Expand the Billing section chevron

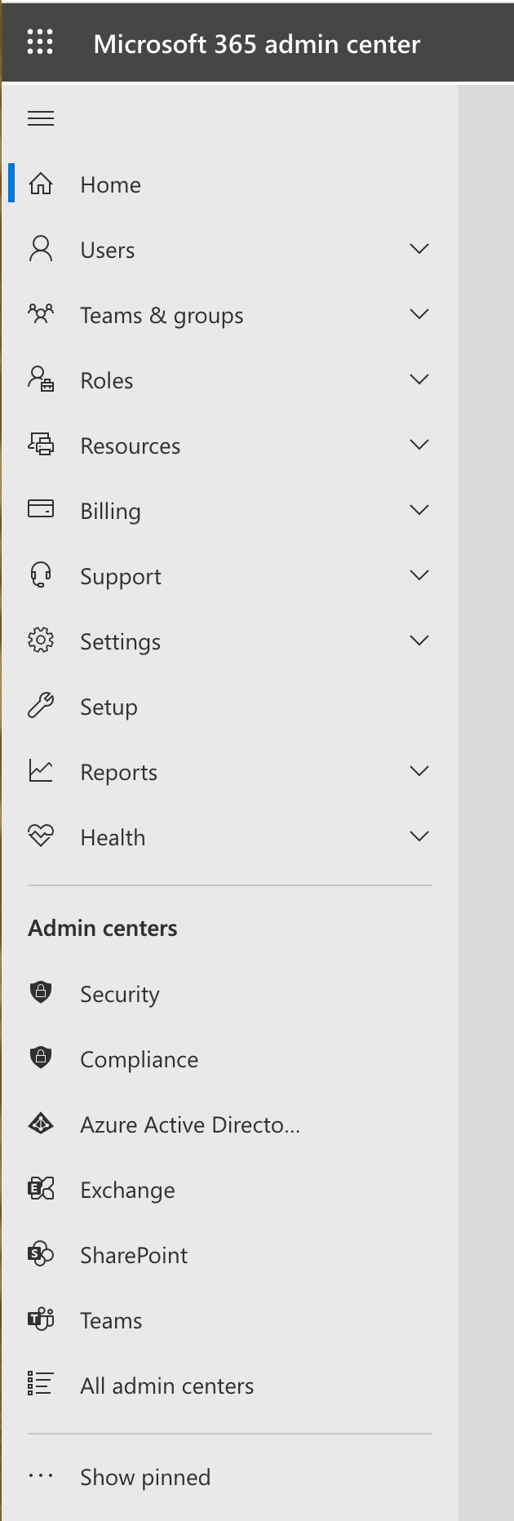coord(419,510)
